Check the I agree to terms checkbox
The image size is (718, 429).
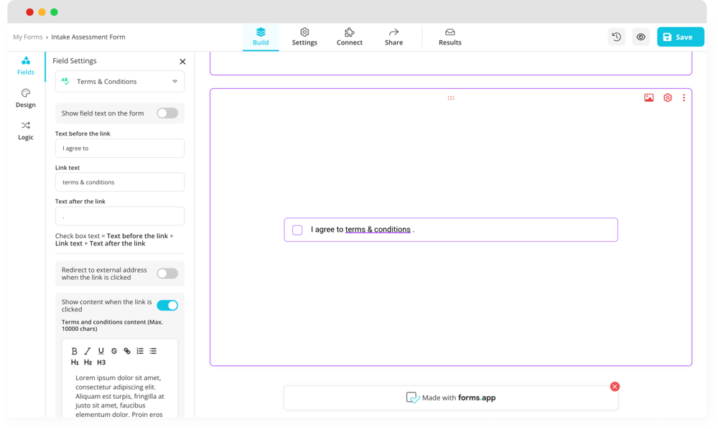[x=297, y=230]
